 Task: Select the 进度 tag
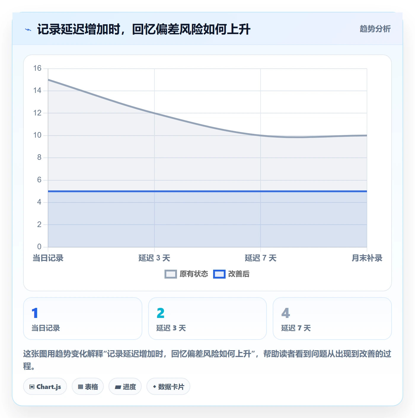point(125,386)
